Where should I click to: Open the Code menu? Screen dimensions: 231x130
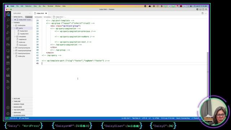point(12,6)
